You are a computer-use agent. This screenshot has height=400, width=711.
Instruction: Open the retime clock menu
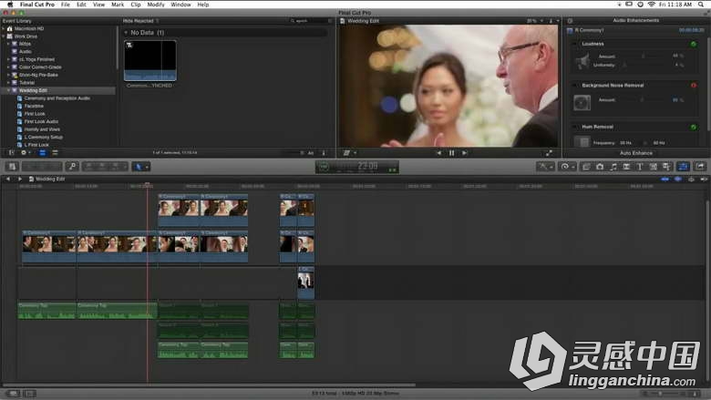pos(567,167)
